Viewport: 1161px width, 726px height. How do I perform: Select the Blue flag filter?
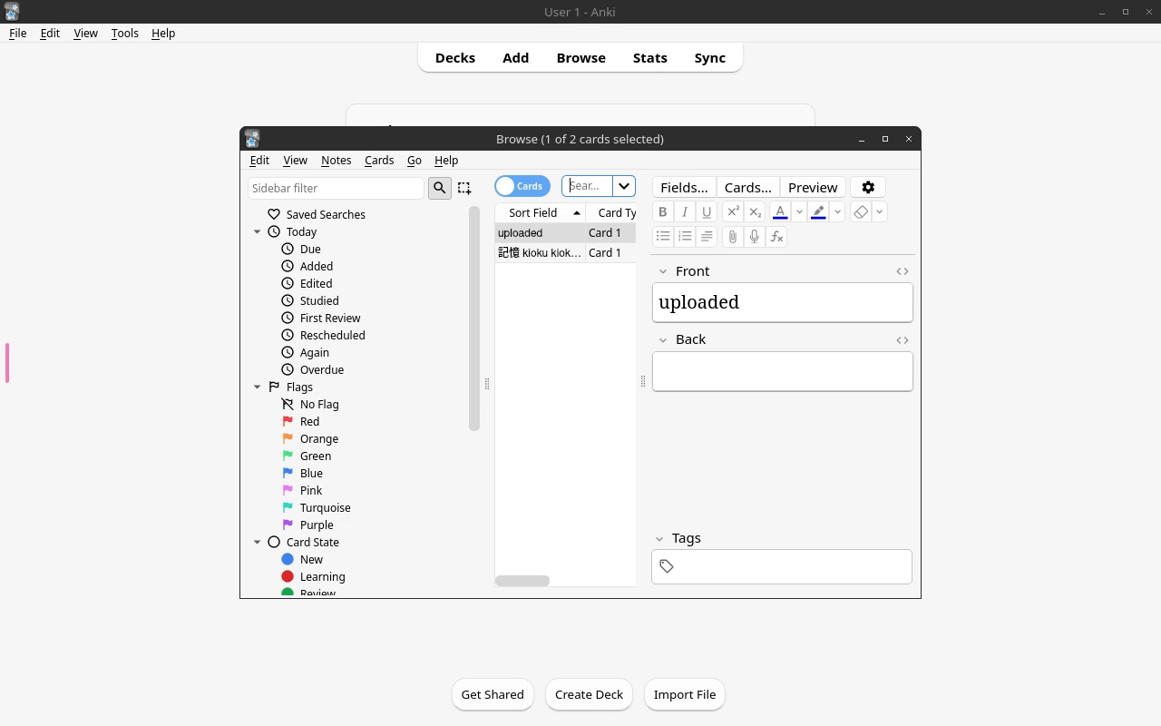point(311,473)
